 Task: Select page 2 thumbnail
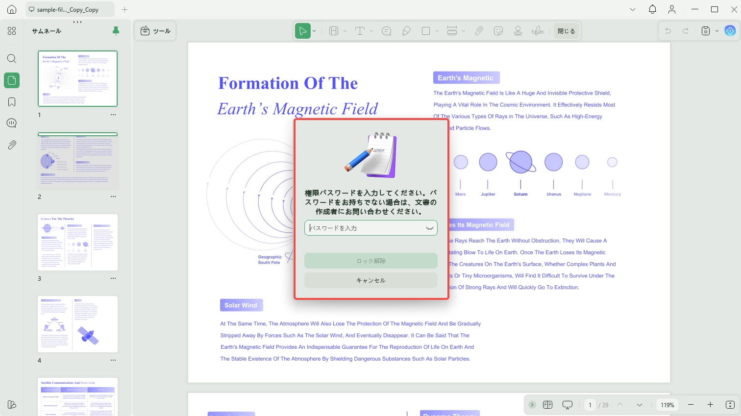tap(78, 161)
